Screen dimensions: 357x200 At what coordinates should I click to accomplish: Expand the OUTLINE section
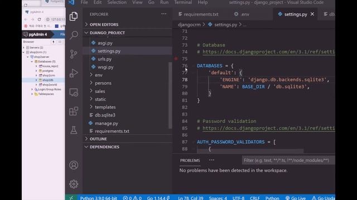point(98,139)
